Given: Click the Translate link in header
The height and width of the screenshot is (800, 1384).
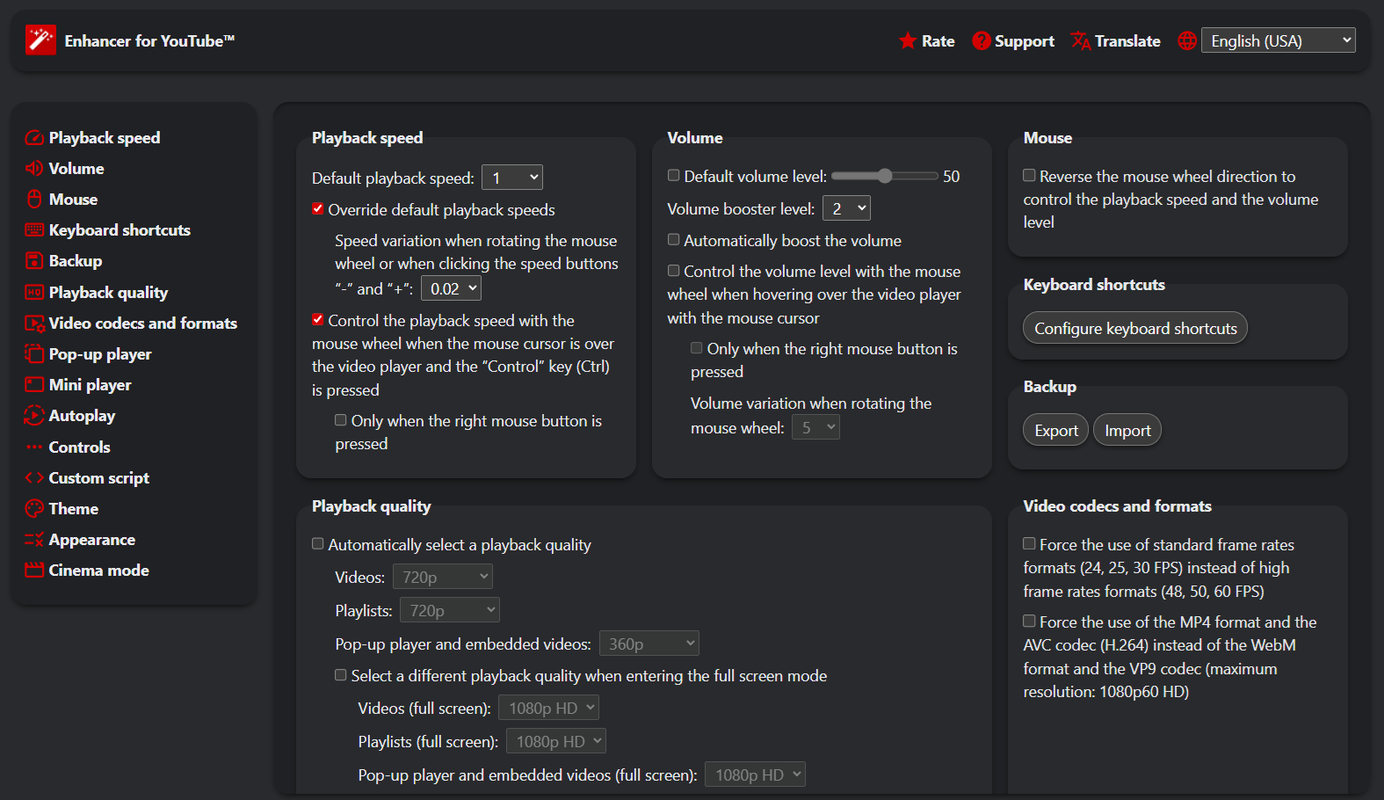Looking at the screenshot, I should (1127, 41).
